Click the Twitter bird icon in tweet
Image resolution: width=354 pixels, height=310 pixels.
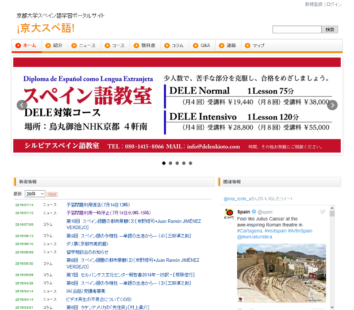323,212
